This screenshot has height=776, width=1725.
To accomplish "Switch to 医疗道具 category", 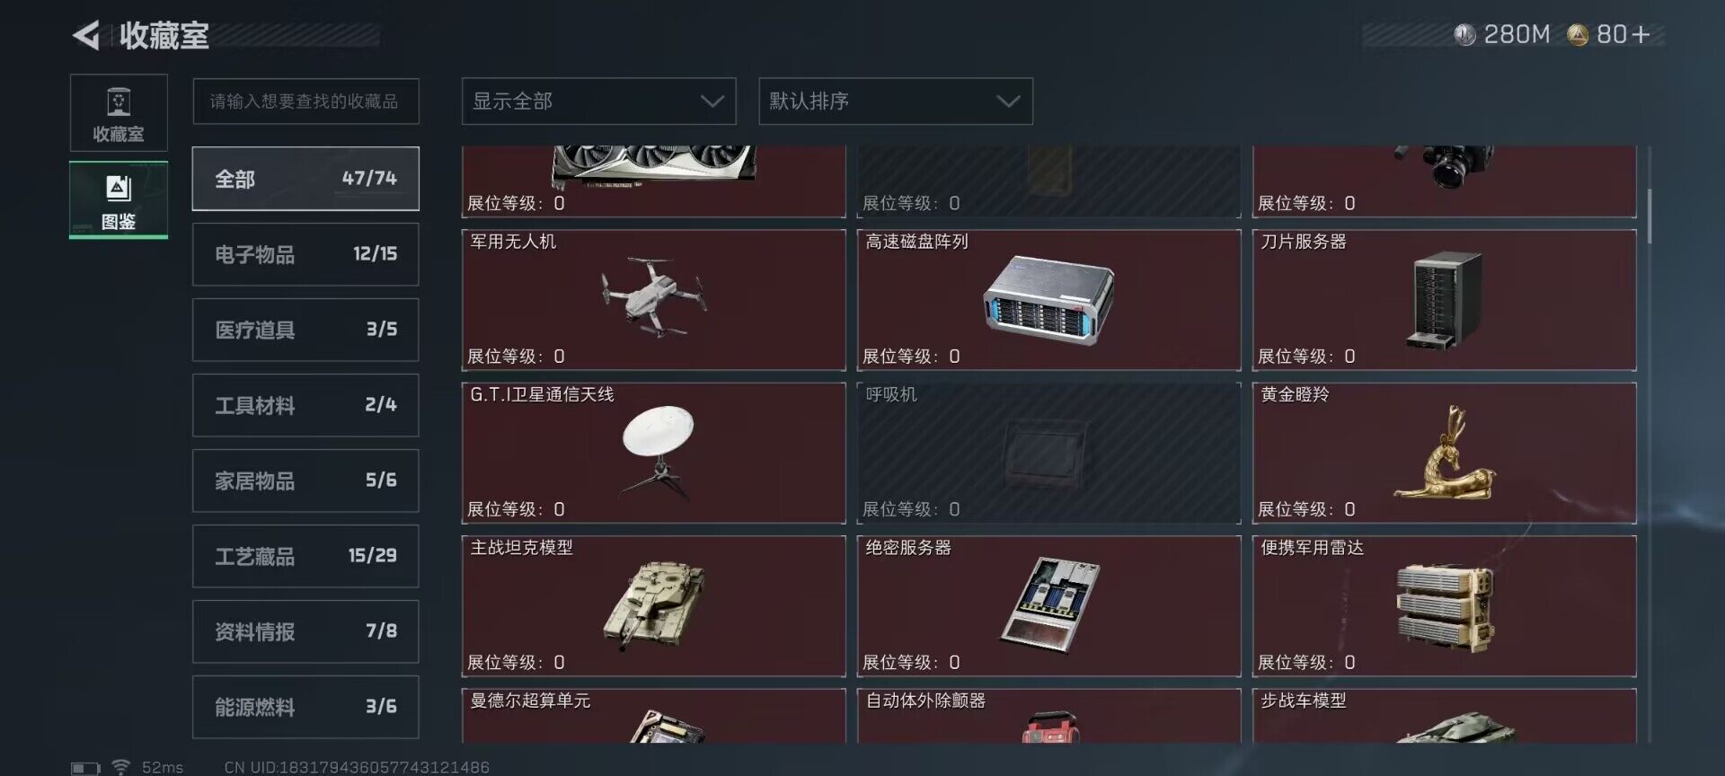I will [x=305, y=330].
